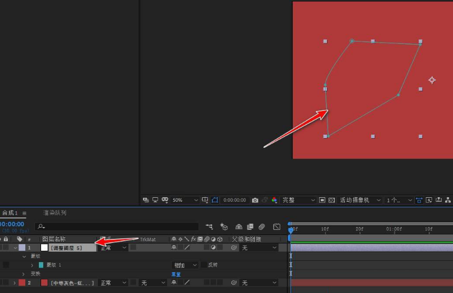453x293 pixels.
Task: Open mask mode 相加 dropdown
Action: (x=185, y=265)
